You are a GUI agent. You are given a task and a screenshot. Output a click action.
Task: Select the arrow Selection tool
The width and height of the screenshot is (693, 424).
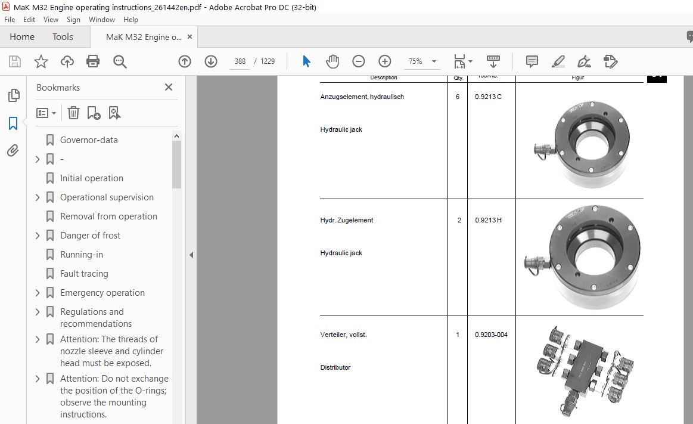pos(306,61)
